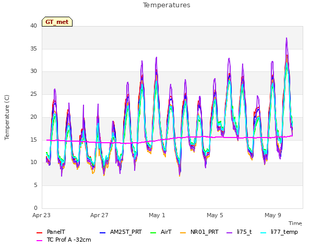The image size is (334, 250).
Task: Click the 30 y-axis tick label
Action: (33, 71)
